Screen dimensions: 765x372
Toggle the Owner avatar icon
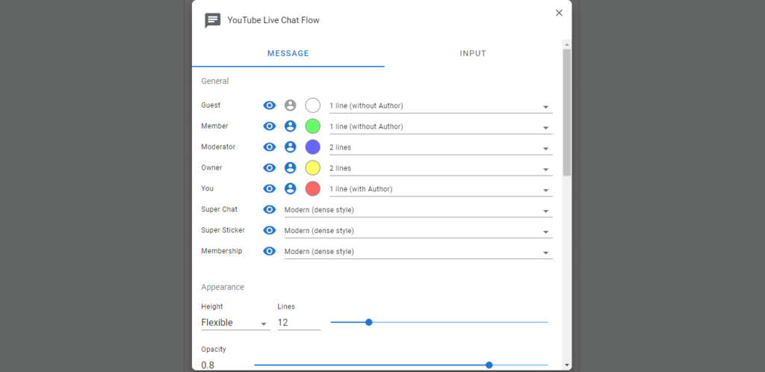coord(291,168)
